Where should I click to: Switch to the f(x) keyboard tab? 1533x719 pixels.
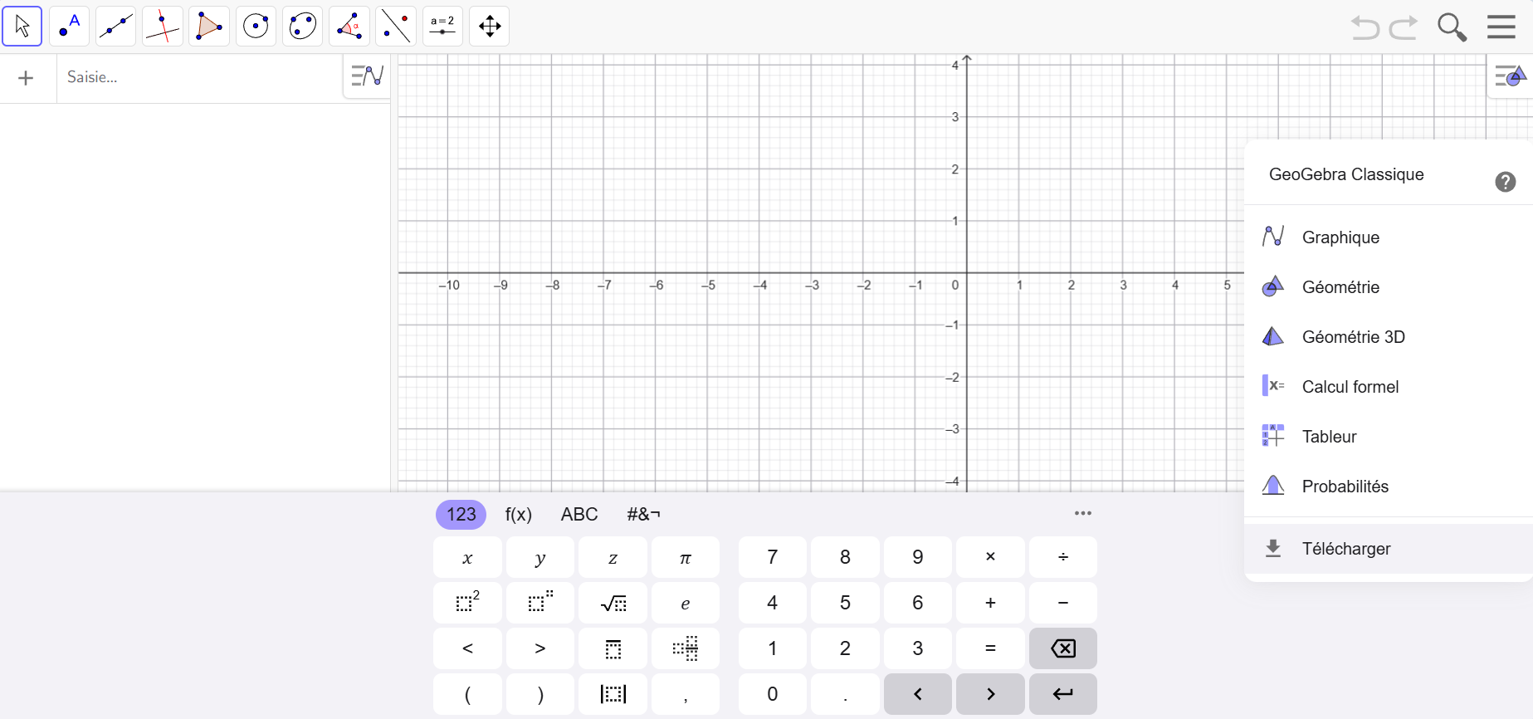[x=519, y=515]
